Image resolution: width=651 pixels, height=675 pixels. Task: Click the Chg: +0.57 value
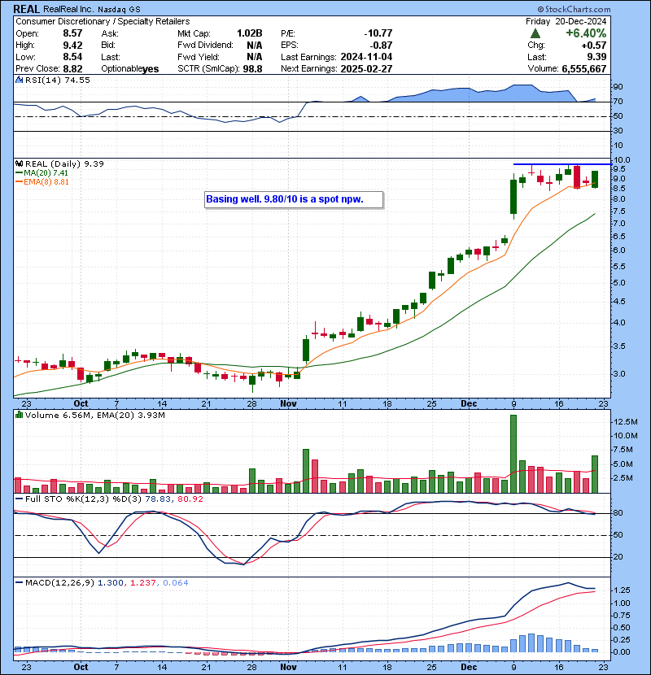point(594,46)
